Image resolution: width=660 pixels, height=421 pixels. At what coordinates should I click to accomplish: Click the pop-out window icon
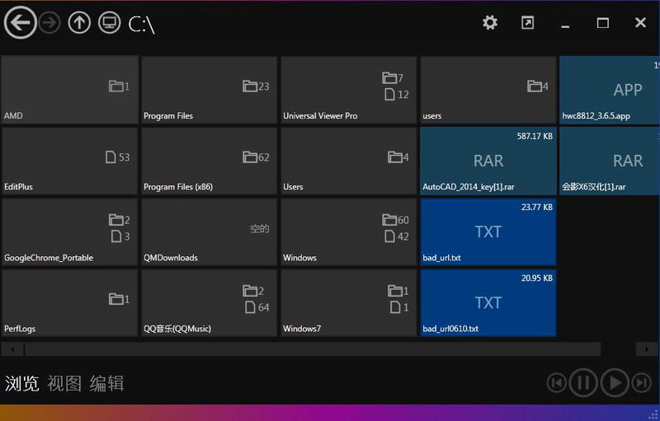click(x=528, y=23)
